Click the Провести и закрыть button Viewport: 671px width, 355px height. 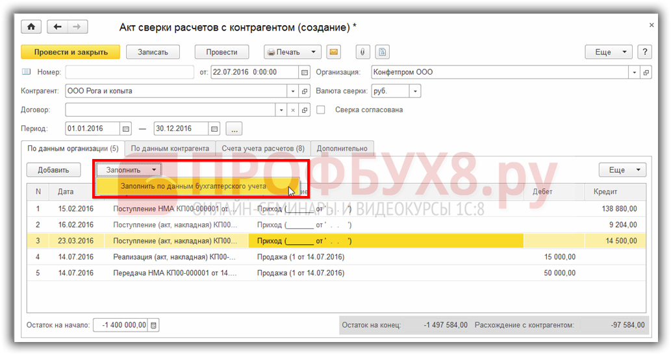[70, 52]
